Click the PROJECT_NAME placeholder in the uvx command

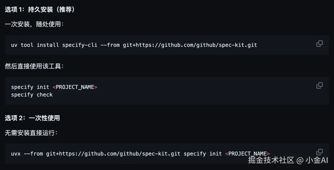point(247,154)
